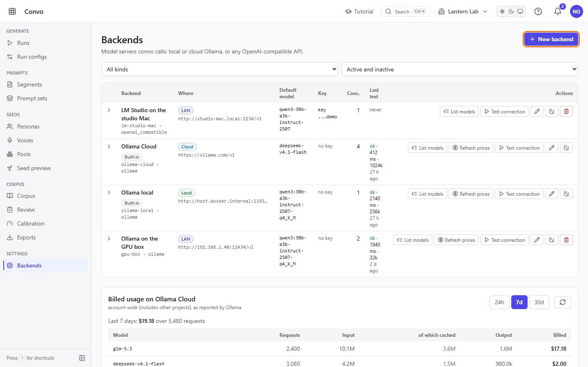The height and width of the screenshot is (367, 588).
Task: Deactivate the LM Studio backend
Action: (x=552, y=111)
